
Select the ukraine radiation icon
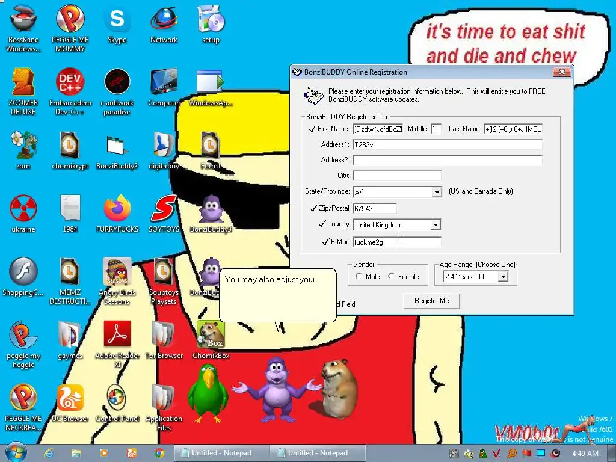coord(23,214)
